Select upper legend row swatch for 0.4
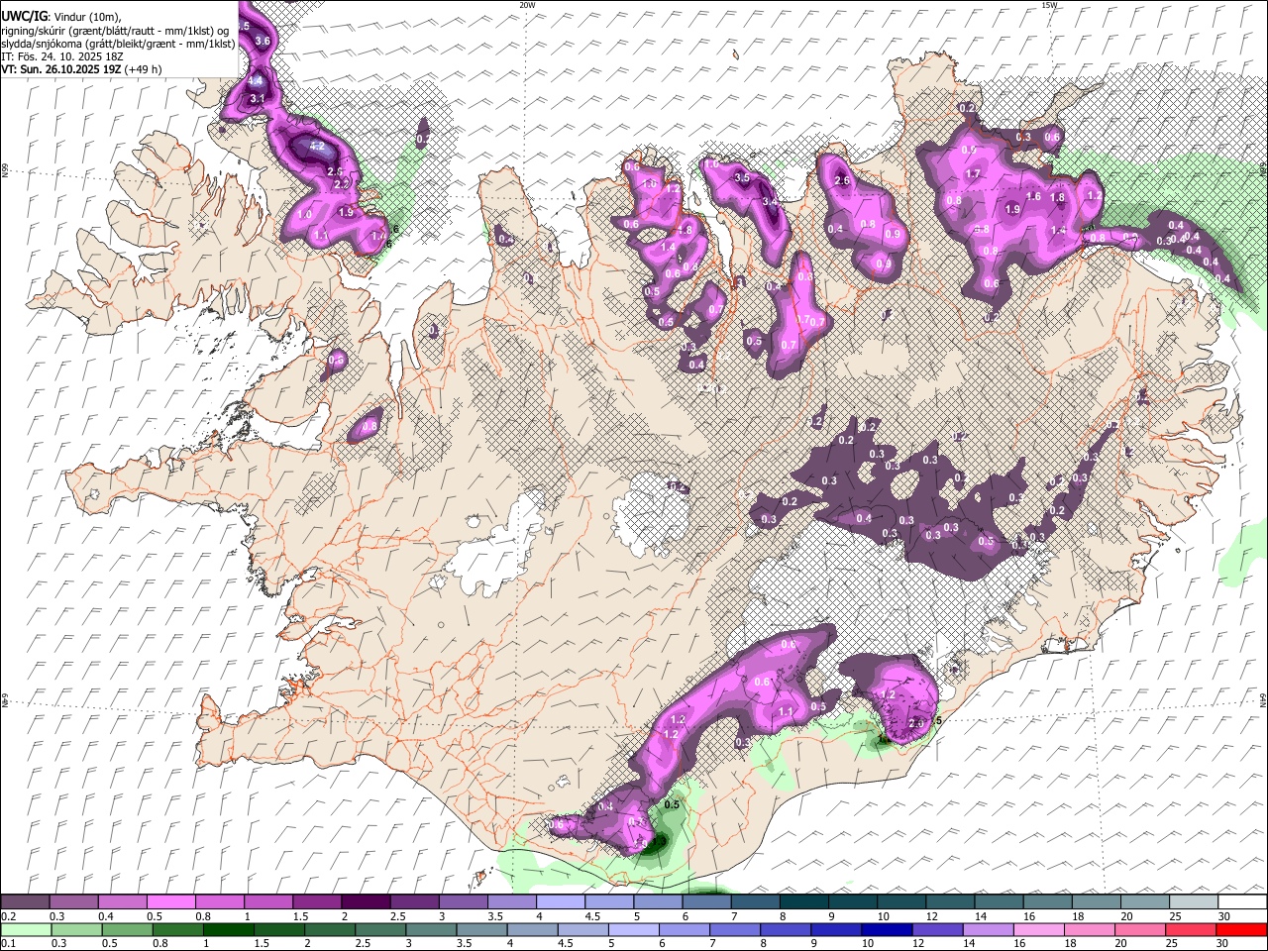 (x=122, y=901)
